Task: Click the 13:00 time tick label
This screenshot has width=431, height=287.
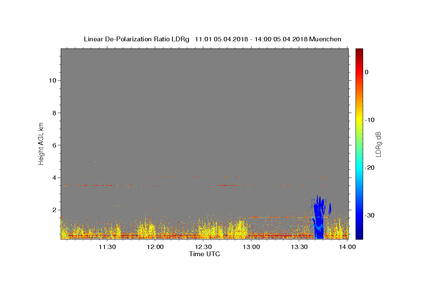Action: click(x=251, y=247)
